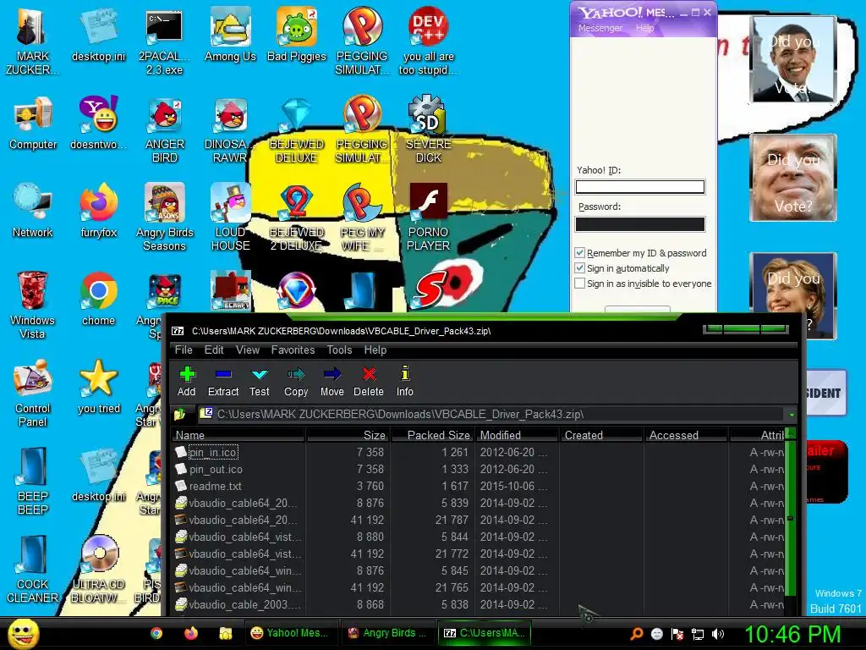Select the you tried star icon
This screenshot has width=866, height=650.
tap(99, 387)
